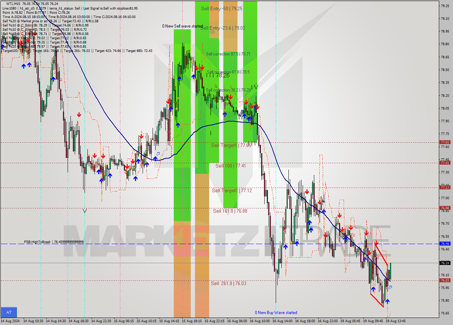Screen dimensions: 453x325
Task: Click the '16 Aug 22:00' time axis label
Action: (x=328, y=321)
